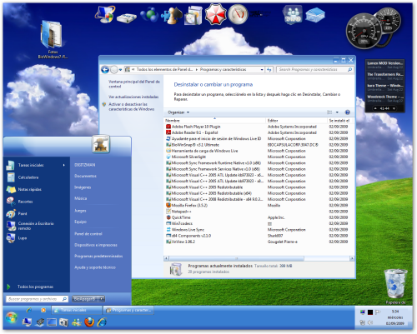Click the back arrow in Programas window
Screen dimensions: 417x334
[x=105, y=70]
